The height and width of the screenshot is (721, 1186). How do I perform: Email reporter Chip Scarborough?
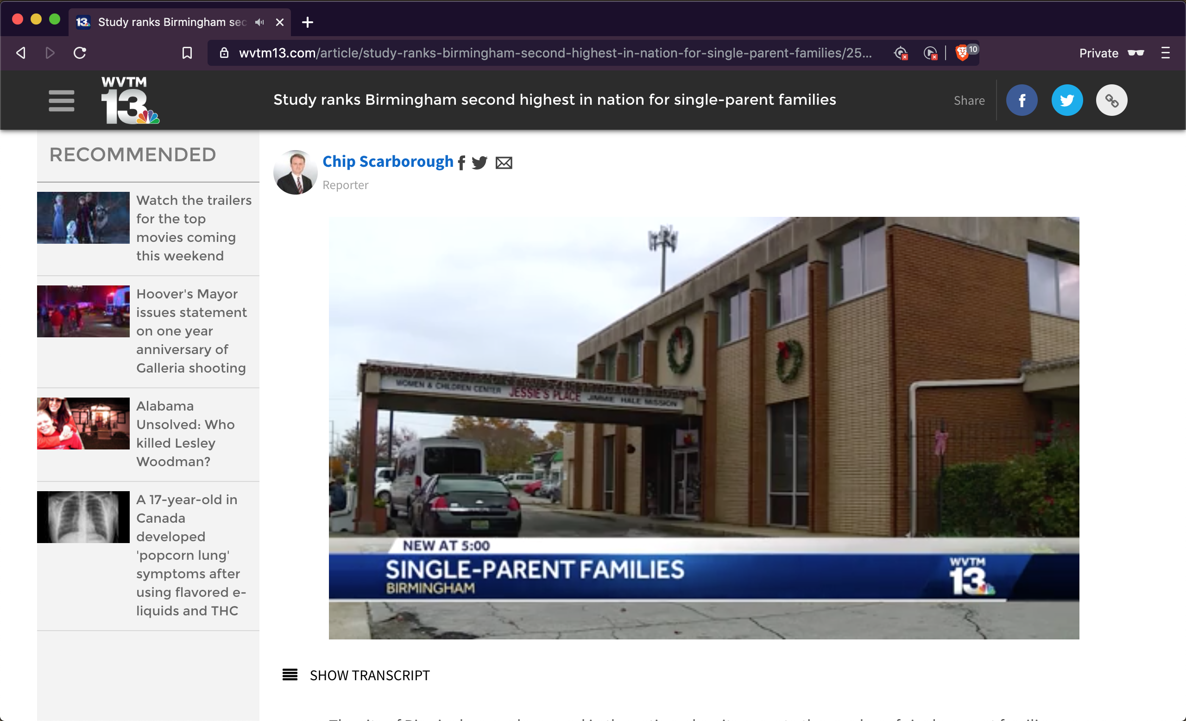[504, 163]
